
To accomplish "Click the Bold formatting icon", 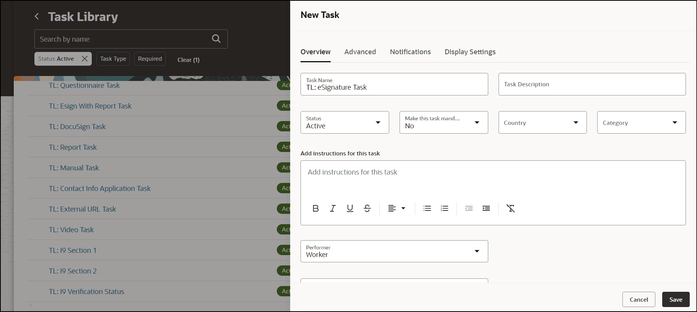I will tap(315, 209).
